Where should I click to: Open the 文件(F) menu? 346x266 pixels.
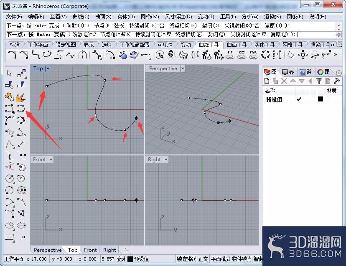point(14,17)
